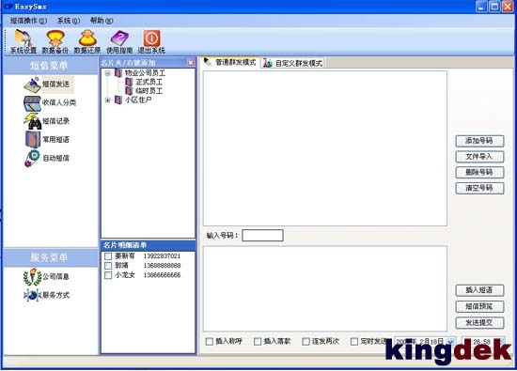
Task: Close the 名片夹 panel with its X
Action: coord(191,63)
